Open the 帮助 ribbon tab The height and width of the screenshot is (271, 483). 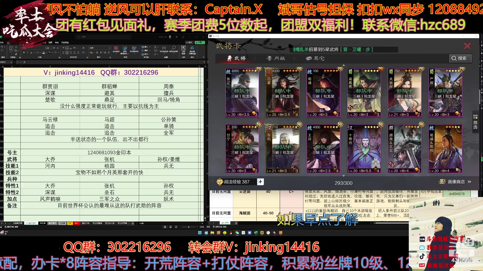(57, 42)
